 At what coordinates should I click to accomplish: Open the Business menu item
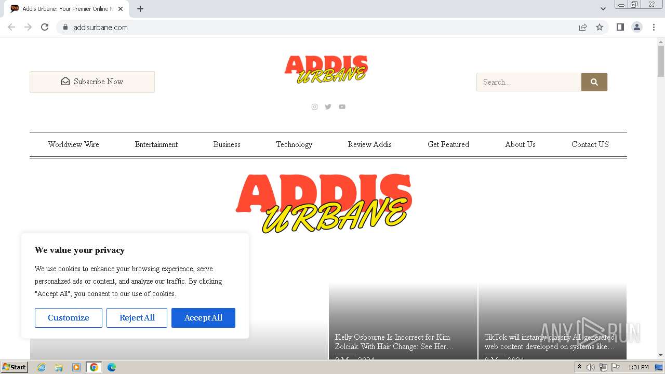point(227,144)
